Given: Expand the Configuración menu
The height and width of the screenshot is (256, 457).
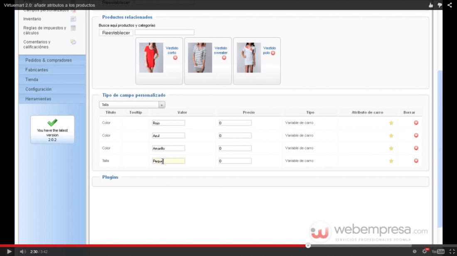Looking at the screenshot, I should [x=52, y=89].
